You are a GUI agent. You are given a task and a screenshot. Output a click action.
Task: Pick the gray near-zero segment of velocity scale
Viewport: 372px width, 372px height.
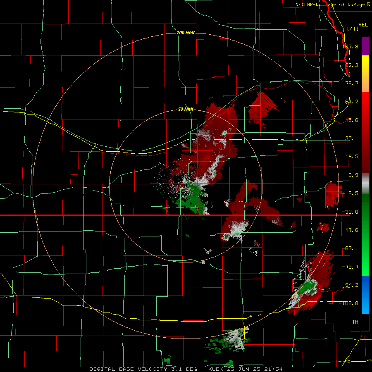point(365,184)
